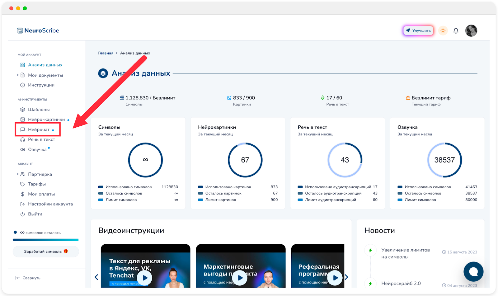Open Мои документы menu item
498x296 pixels.
coord(45,75)
